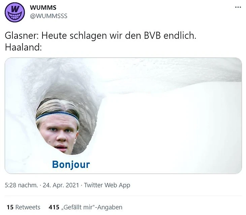The image size is (246, 215).
Task: View the '15 Retweets' list
Action: pos(23,207)
